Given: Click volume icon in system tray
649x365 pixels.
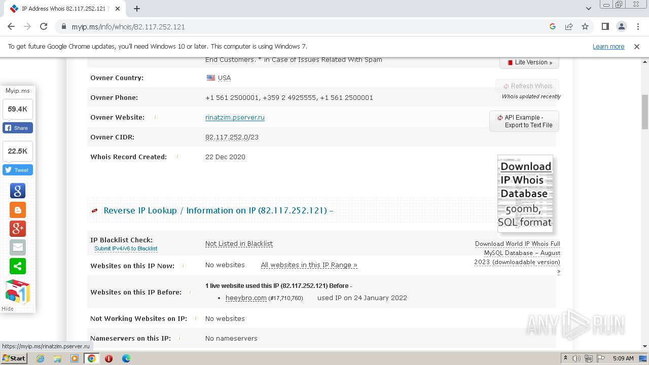Looking at the screenshot, I should [577, 358].
